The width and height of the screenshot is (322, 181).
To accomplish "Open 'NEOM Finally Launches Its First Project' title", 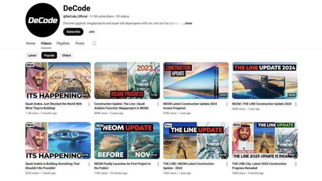I will (x=123, y=166).
